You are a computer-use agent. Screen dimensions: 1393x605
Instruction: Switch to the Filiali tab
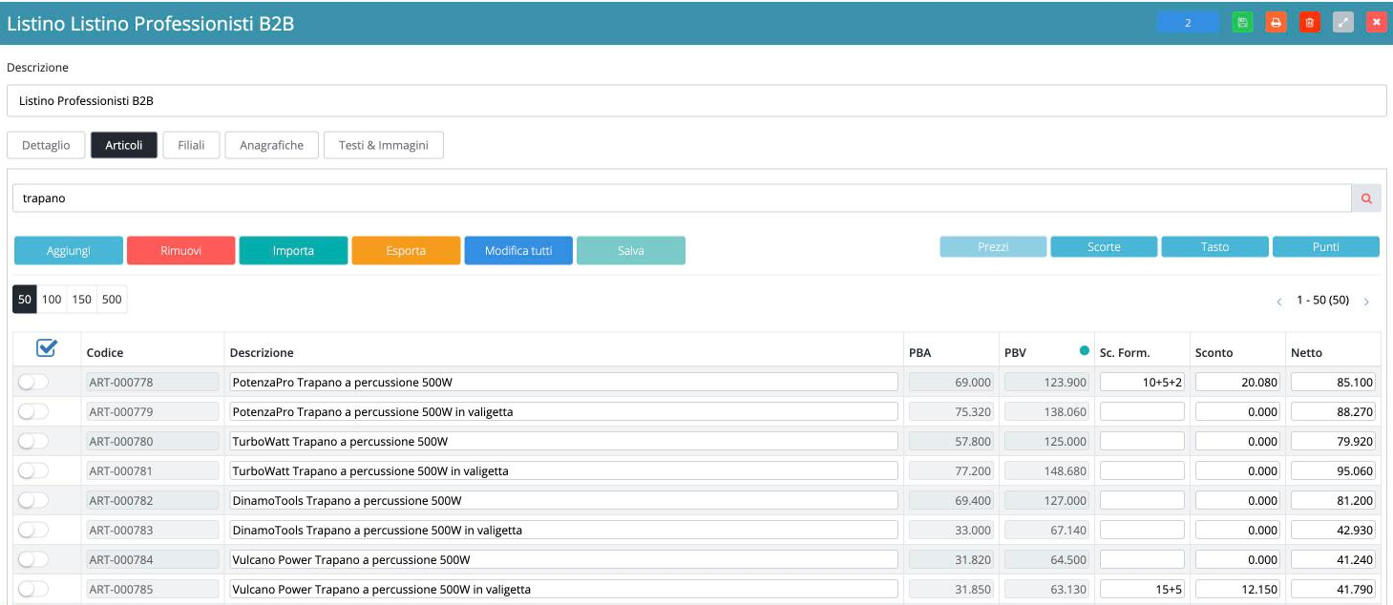tap(191, 145)
